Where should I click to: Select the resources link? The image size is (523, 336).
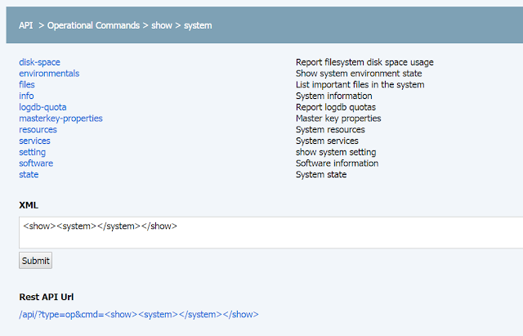pyautogui.click(x=38, y=129)
